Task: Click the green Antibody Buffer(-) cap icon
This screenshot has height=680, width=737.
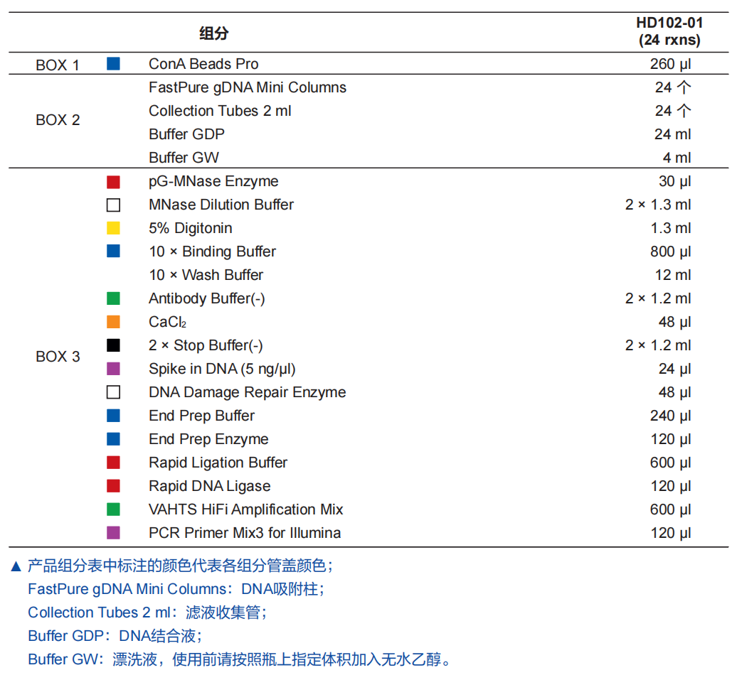Action: coord(112,298)
